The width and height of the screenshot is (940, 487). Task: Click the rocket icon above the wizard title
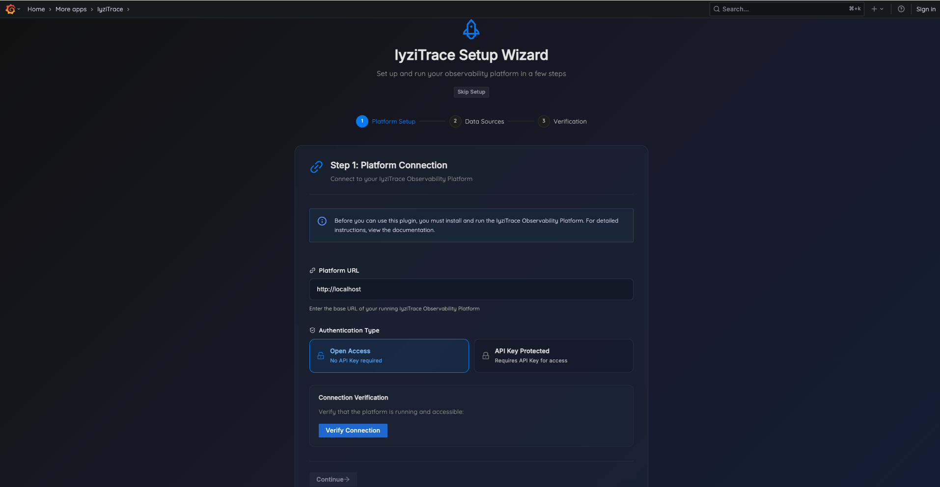click(x=471, y=29)
